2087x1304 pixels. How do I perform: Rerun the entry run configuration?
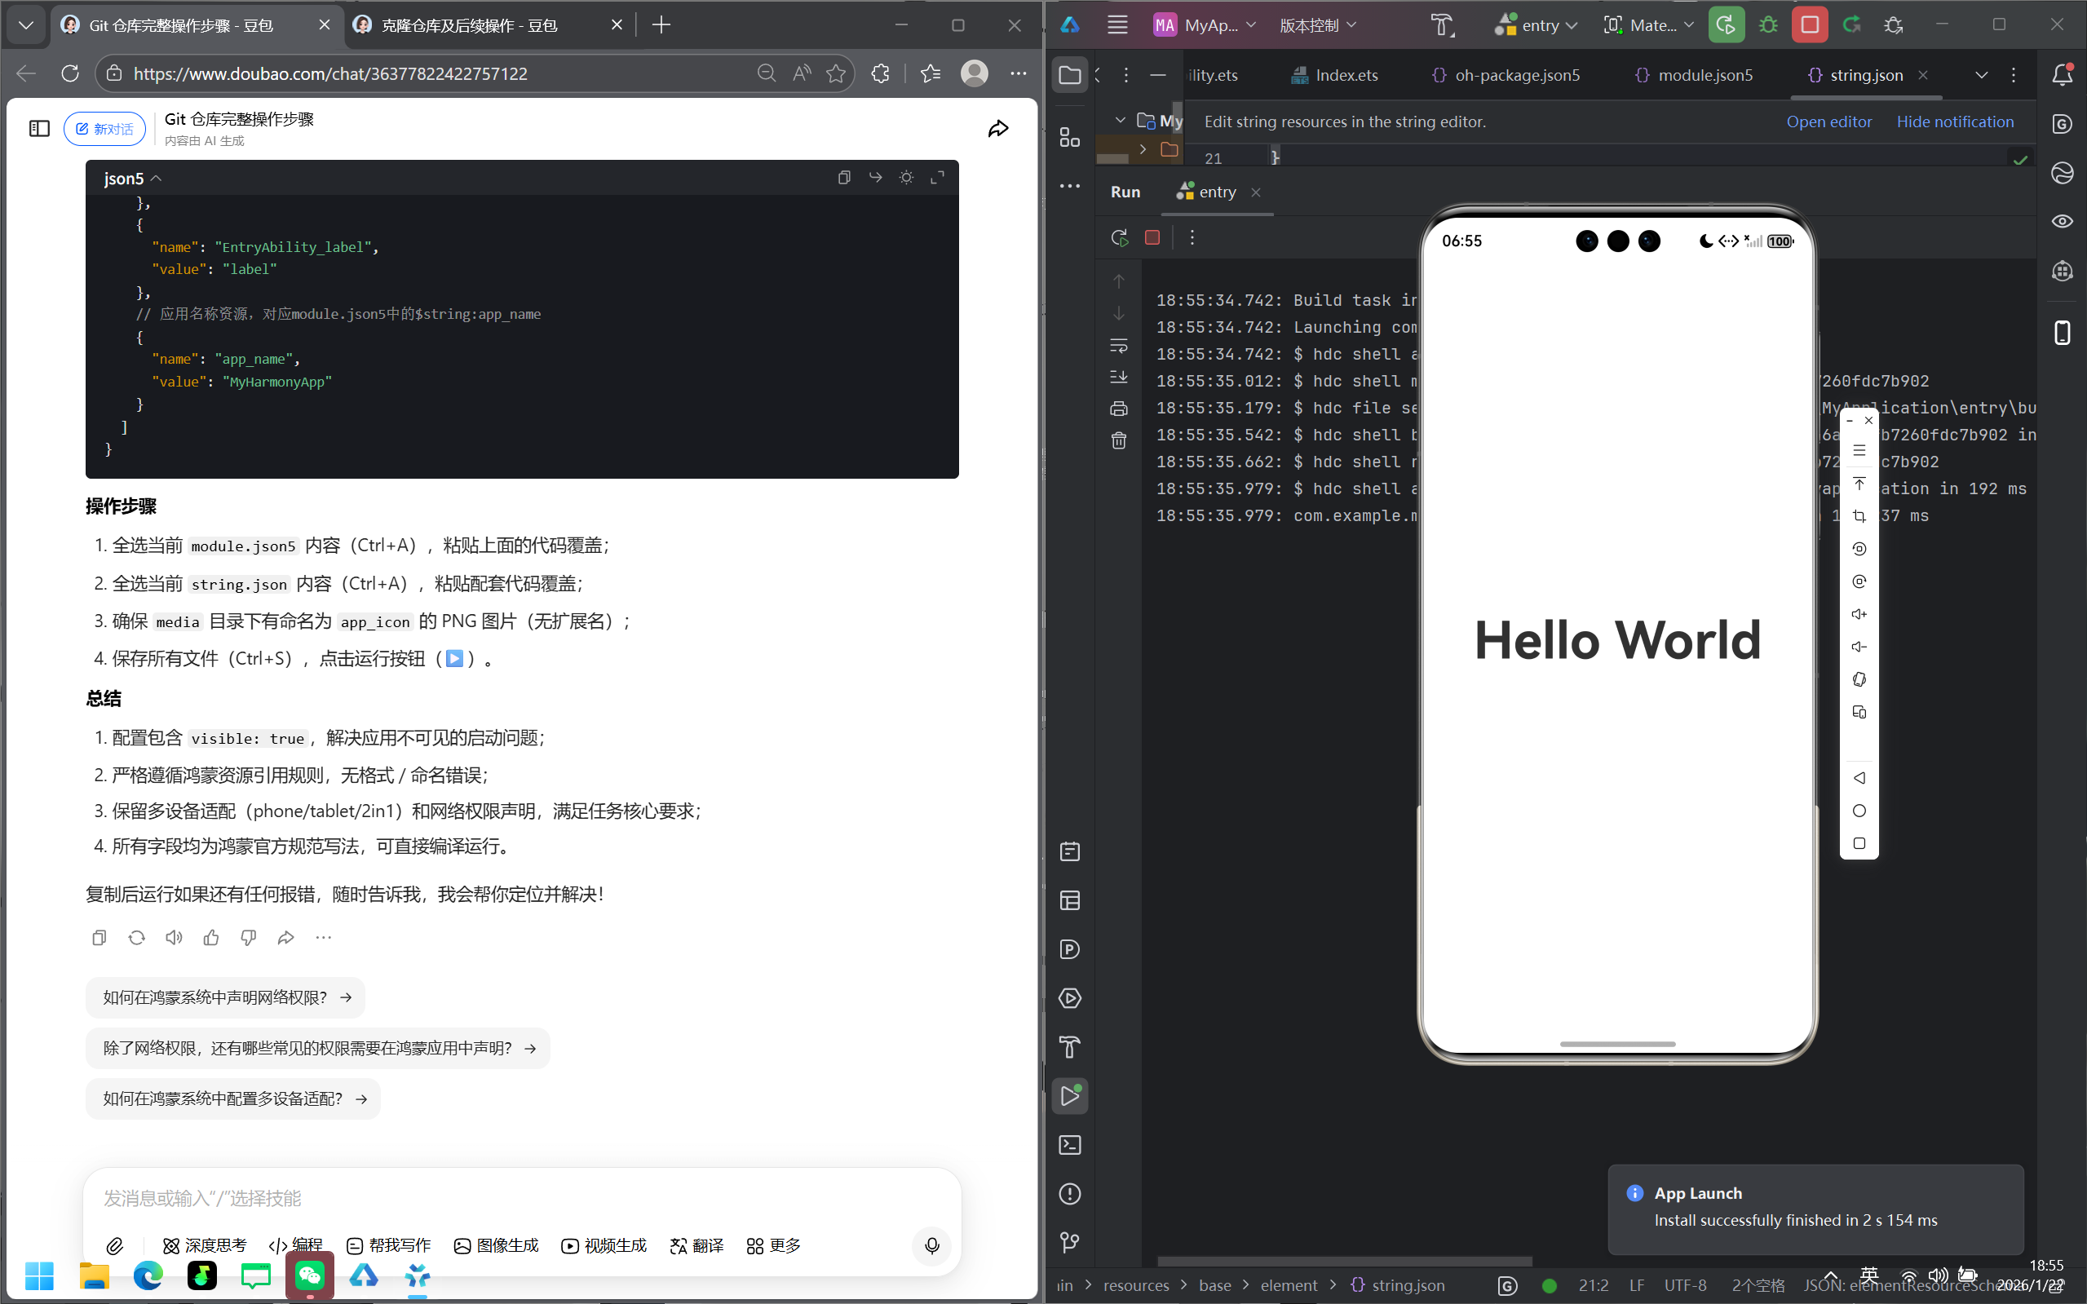click(1120, 237)
